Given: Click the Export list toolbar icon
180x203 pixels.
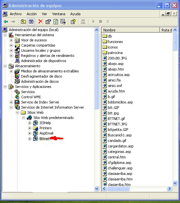Looking at the screenshot, I should pyautogui.click(x=63, y=22).
